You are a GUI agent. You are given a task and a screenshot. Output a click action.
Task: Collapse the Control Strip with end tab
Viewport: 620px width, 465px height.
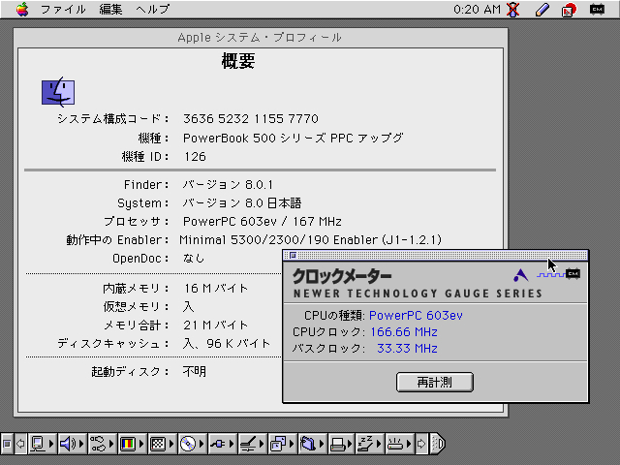[438, 444]
